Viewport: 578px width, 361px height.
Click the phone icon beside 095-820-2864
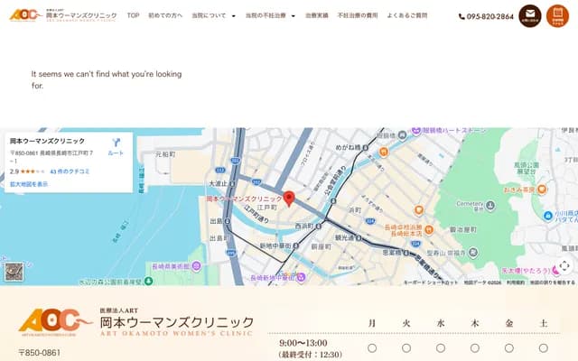point(461,16)
